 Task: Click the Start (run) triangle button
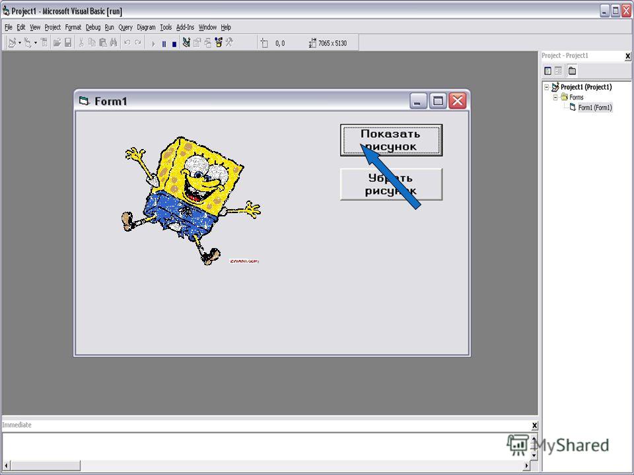[153, 44]
